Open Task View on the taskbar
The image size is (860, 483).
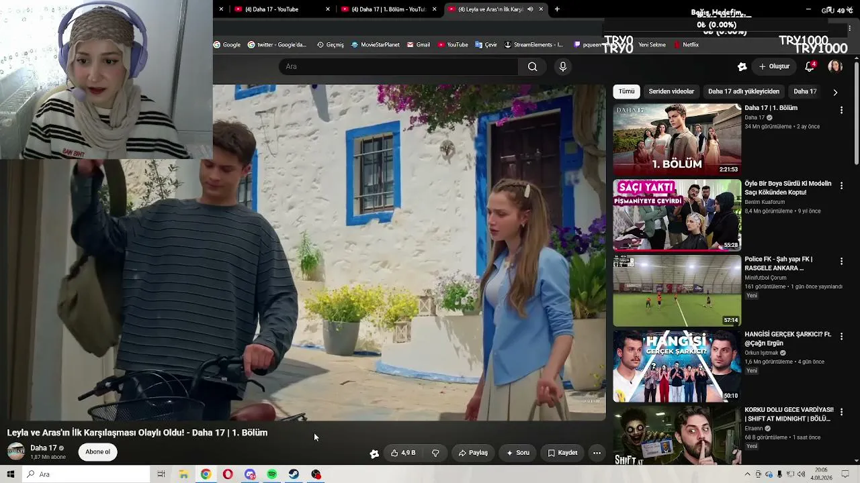tap(161, 474)
